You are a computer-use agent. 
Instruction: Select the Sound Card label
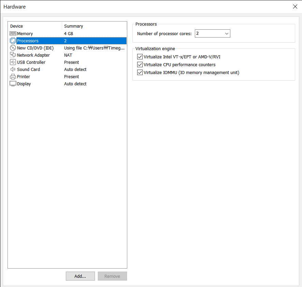(29, 69)
